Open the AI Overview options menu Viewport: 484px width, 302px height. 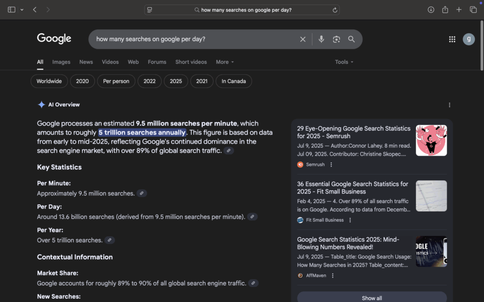click(x=449, y=105)
